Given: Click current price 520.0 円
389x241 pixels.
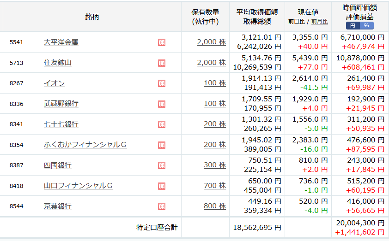Looking at the screenshot, I should (314, 201).
